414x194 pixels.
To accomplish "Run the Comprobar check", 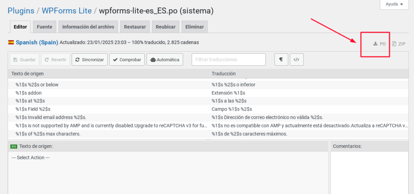I will click(x=127, y=59).
